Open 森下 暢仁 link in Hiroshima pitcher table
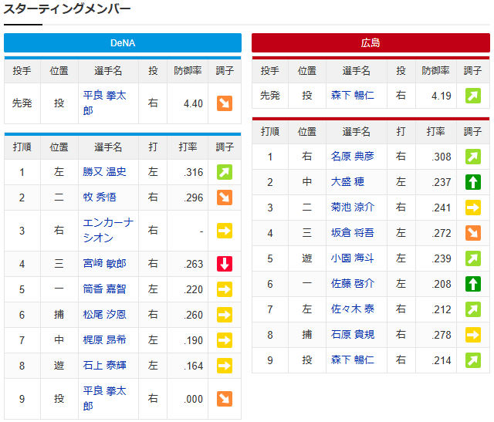 coord(353,95)
